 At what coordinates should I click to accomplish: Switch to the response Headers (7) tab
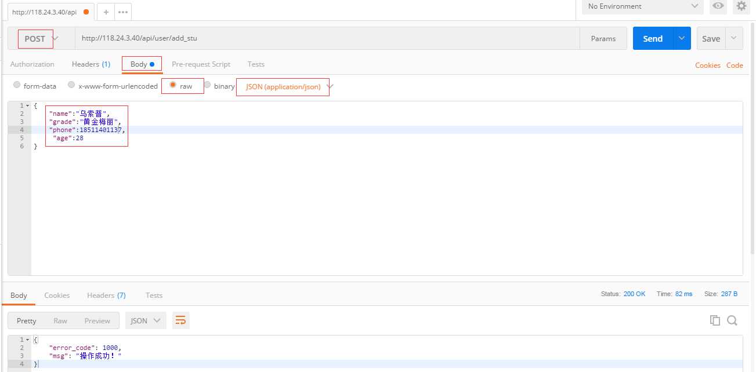(106, 296)
